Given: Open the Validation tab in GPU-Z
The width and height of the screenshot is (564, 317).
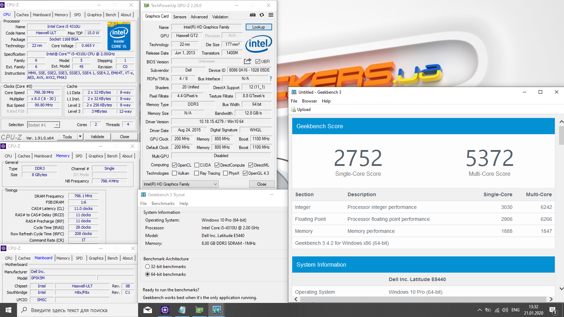Looking at the screenshot, I should coord(220,17).
